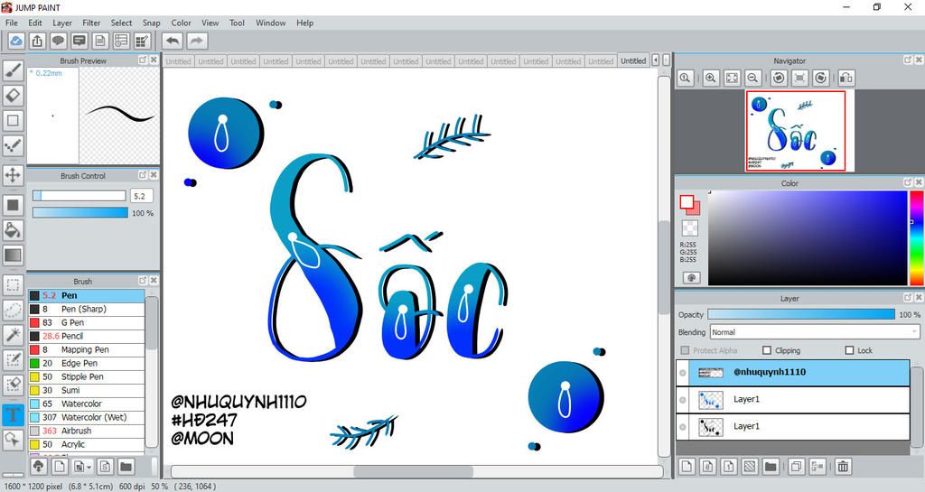Select the Brush tool in left toolbar
This screenshot has height=492, width=925.
tap(13, 70)
